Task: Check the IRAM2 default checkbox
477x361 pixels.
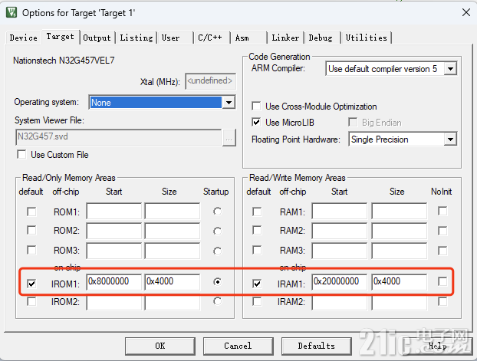Action: coord(257,302)
